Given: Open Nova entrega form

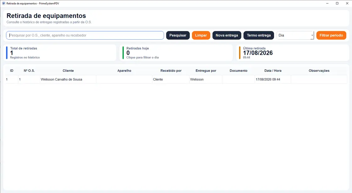Looking at the screenshot, I should click(227, 35).
